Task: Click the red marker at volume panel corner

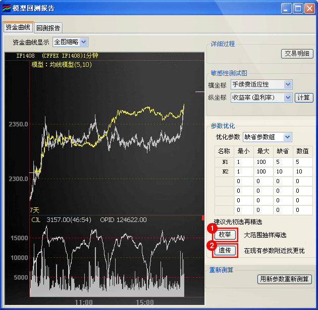Action: 203,218
